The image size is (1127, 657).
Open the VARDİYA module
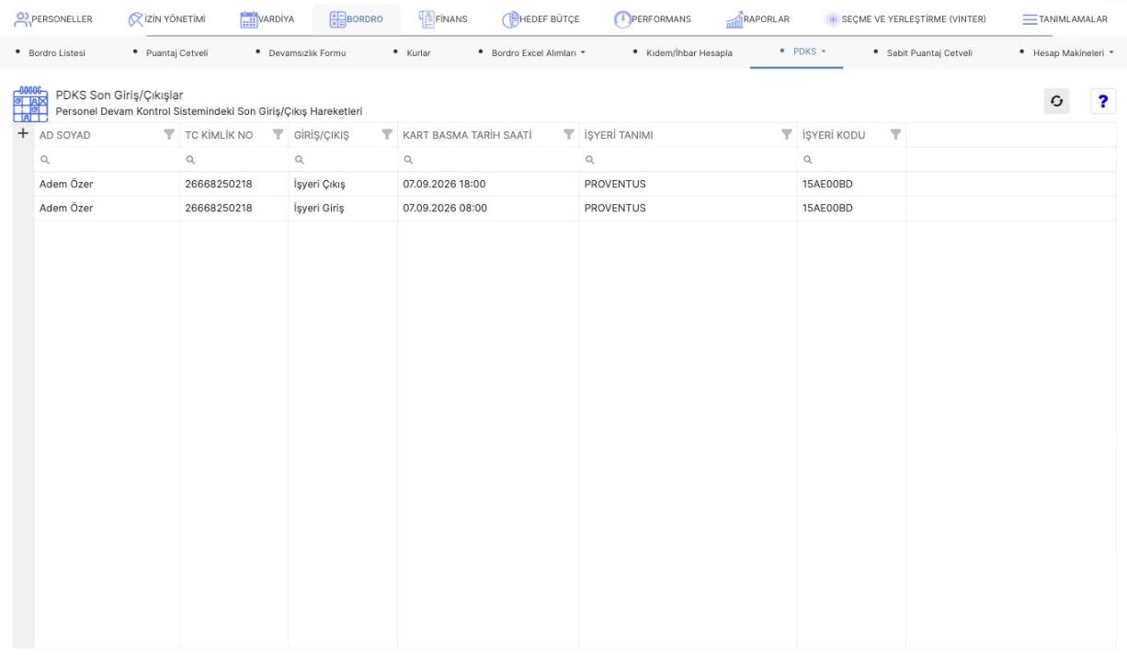click(267, 18)
